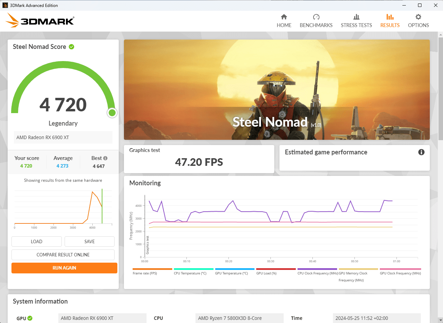Click the Legendary rating label

point(63,123)
